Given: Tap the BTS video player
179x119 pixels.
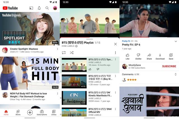Looking at the screenshot, I should (89, 21).
